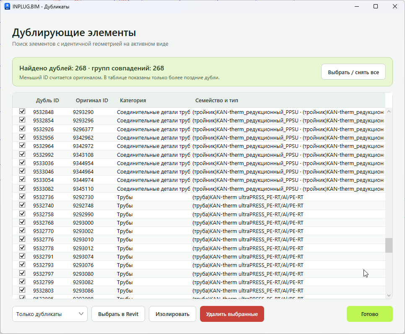The height and width of the screenshot is (334, 405).
Task: Click the table scrollbar down arrow
Action: pos(389,295)
